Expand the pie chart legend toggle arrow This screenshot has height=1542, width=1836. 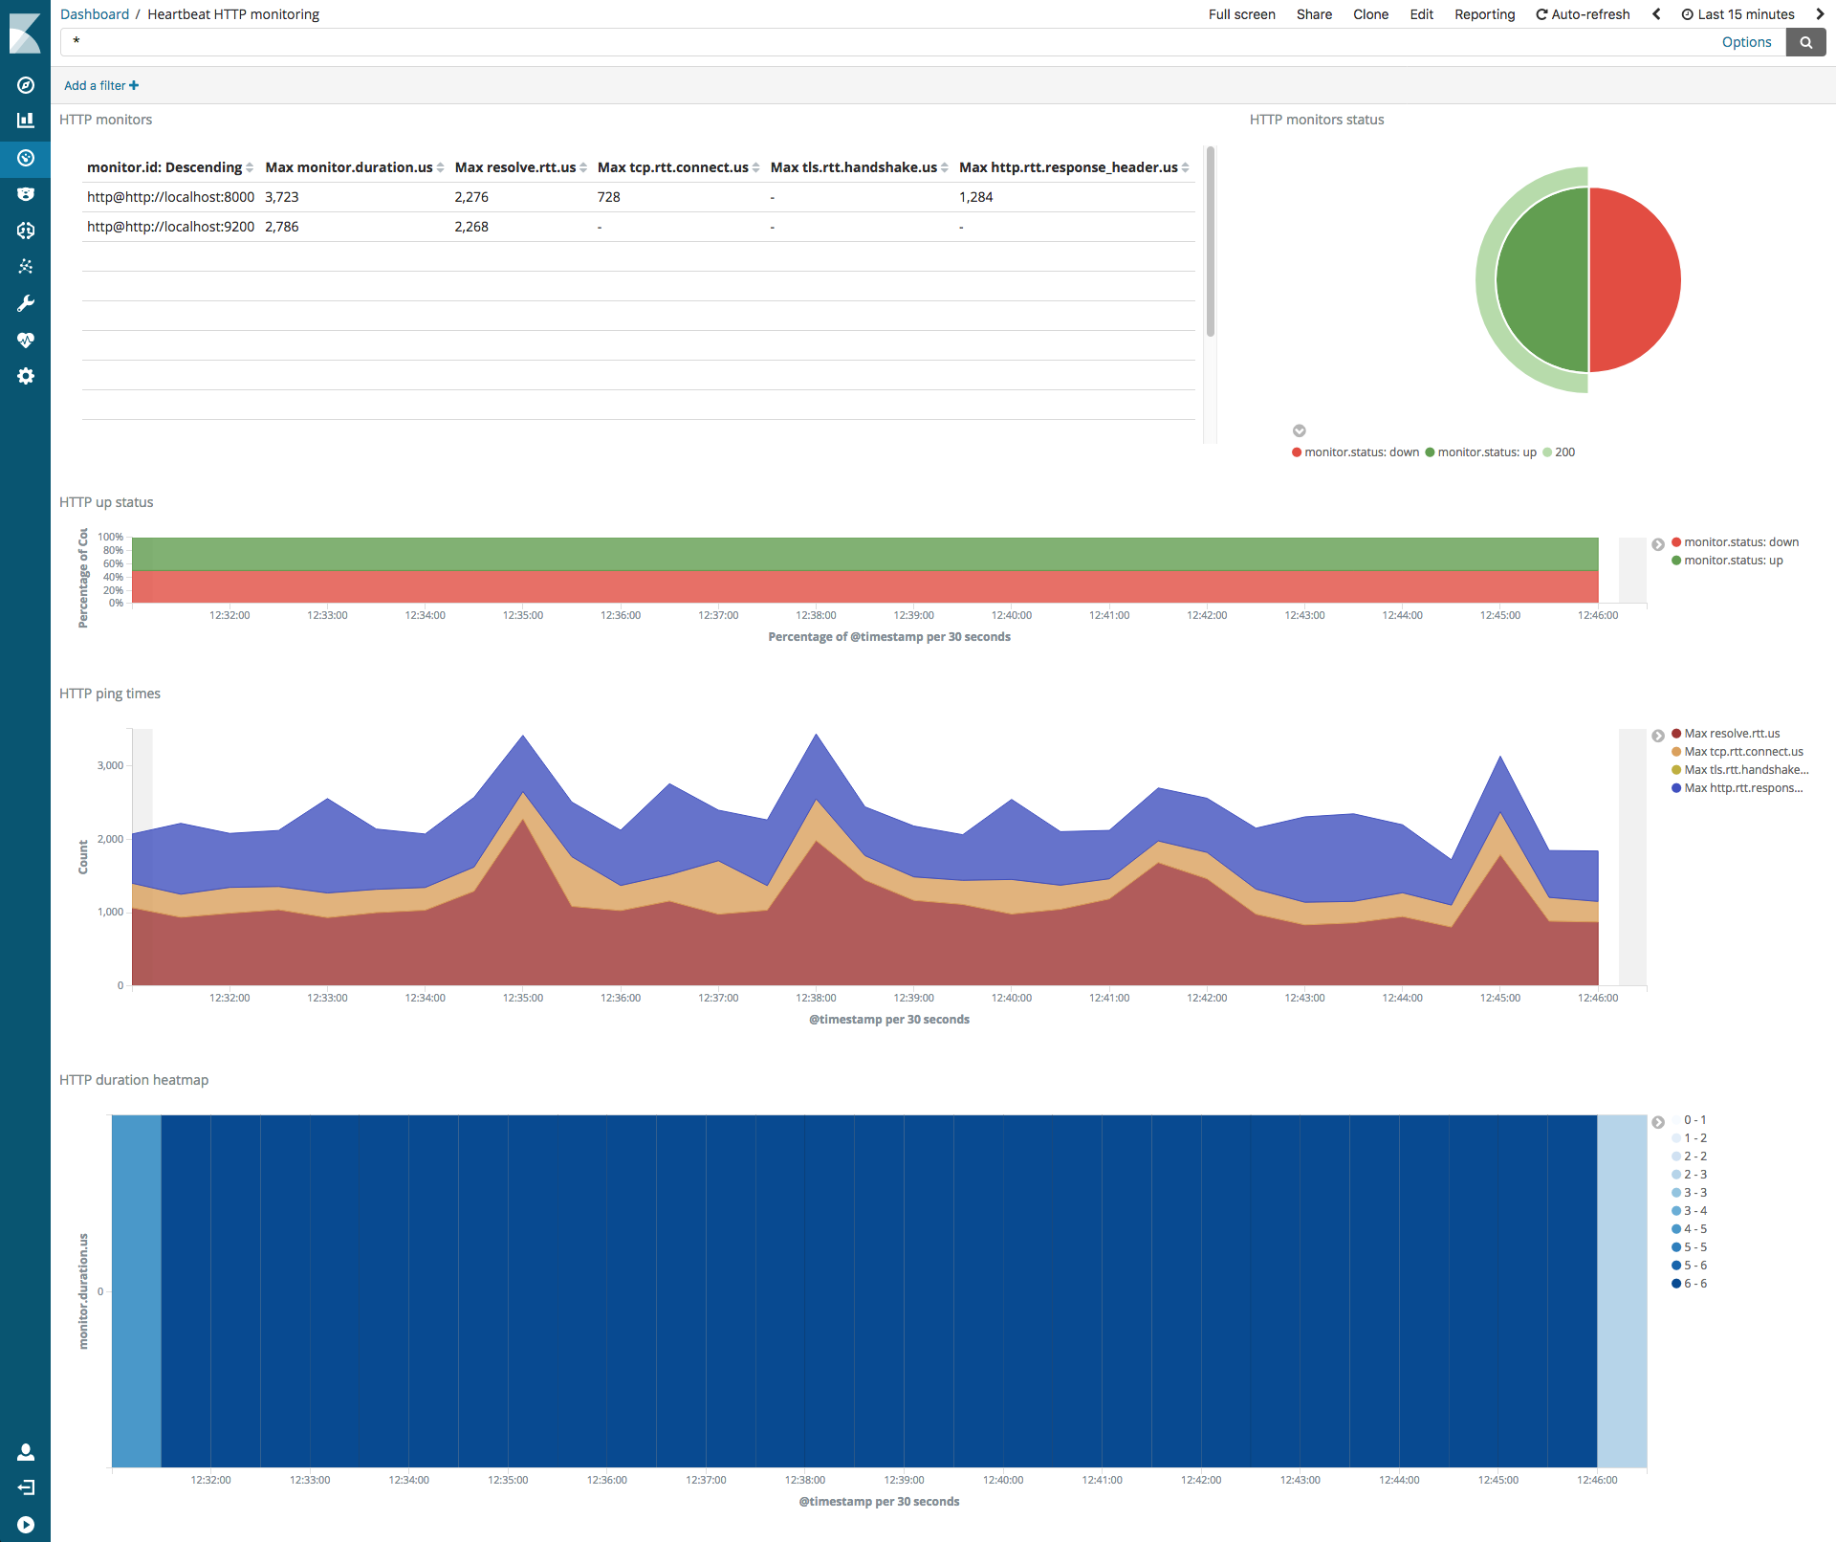click(x=1299, y=430)
